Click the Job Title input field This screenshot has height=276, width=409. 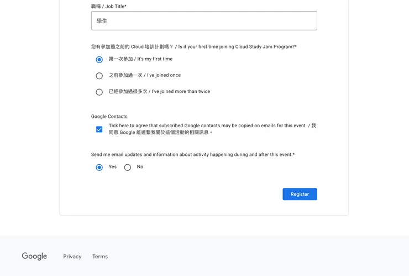(204, 20)
